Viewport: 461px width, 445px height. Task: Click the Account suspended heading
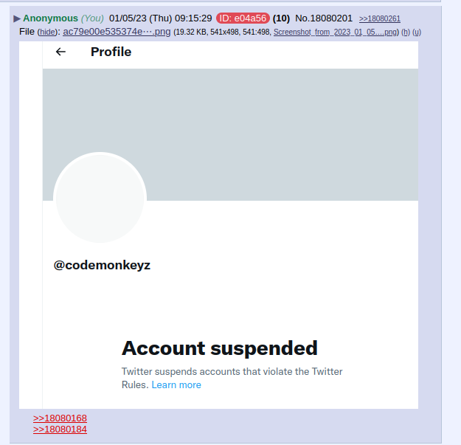pyautogui.click(x=220, y=348)
